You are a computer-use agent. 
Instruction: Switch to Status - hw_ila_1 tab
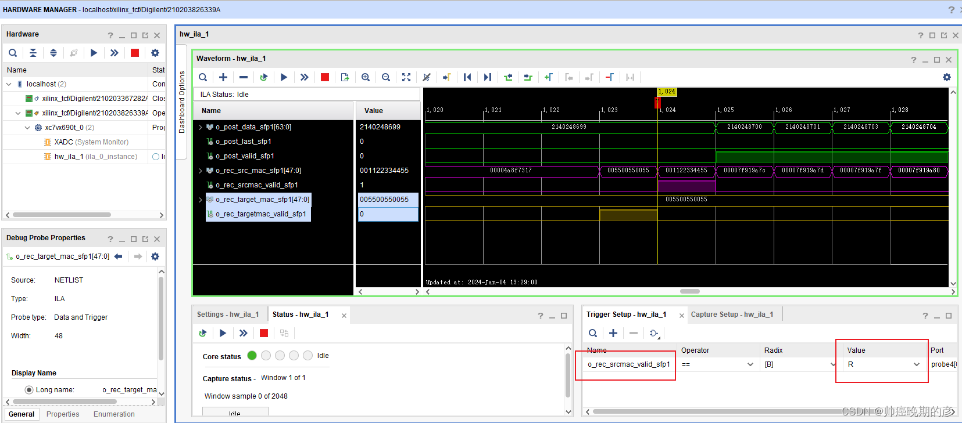(x=301, y=314)
